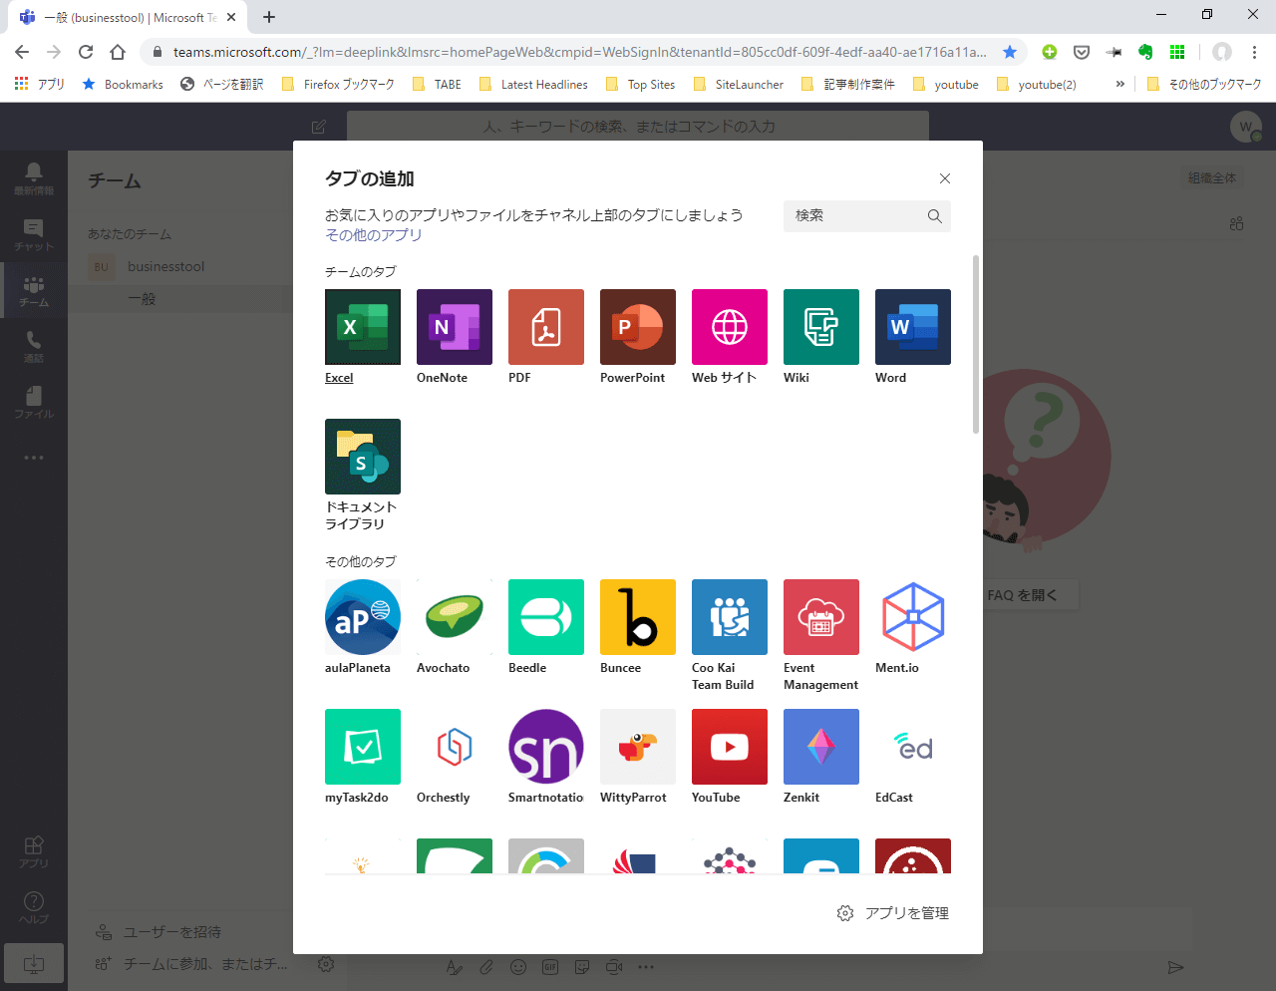Click the 検索 field in the dialog
The width and height of the screenshot is (1276, 991).
857,216
